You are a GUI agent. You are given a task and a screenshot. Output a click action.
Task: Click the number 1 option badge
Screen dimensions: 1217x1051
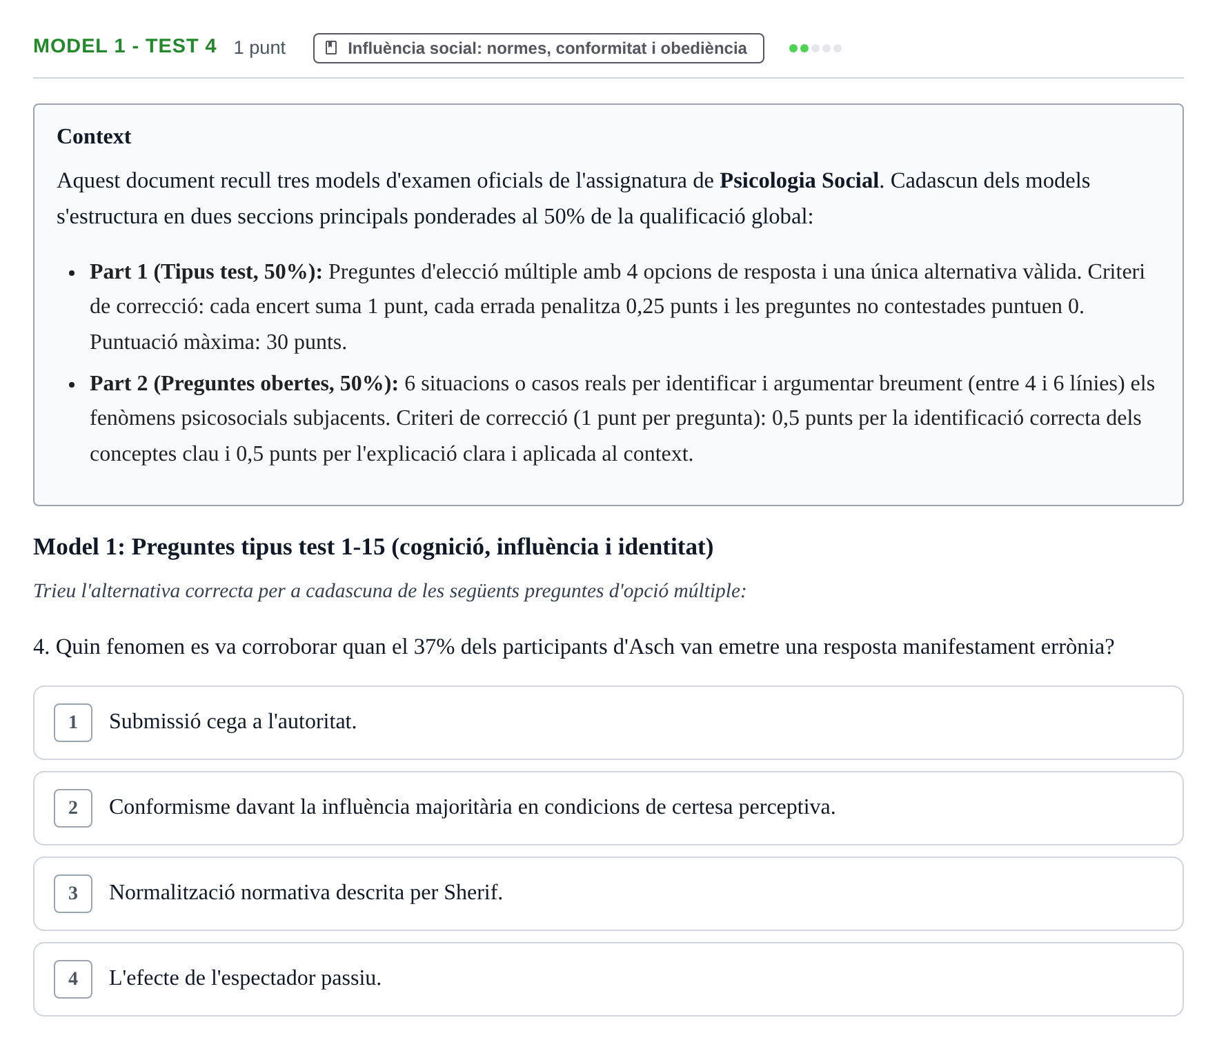[x=73, y=723]
